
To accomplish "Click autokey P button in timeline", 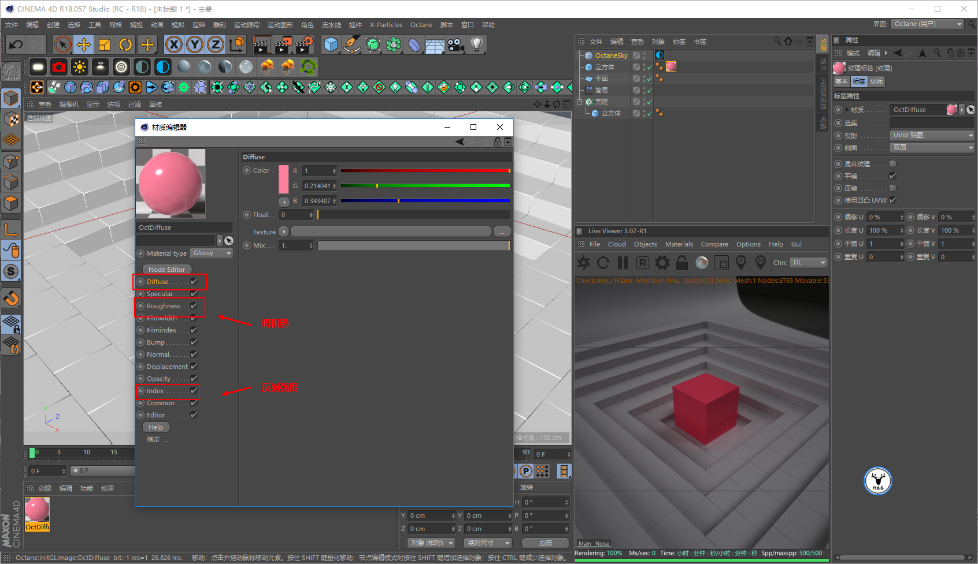I will coord(525,471).
